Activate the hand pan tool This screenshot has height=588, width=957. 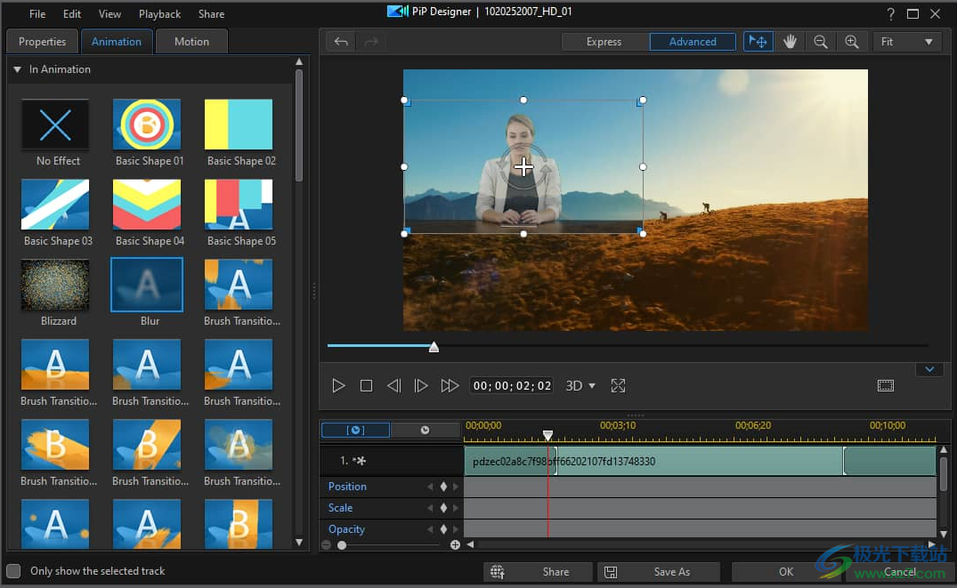pyautogui.click(x=790, y=42)
